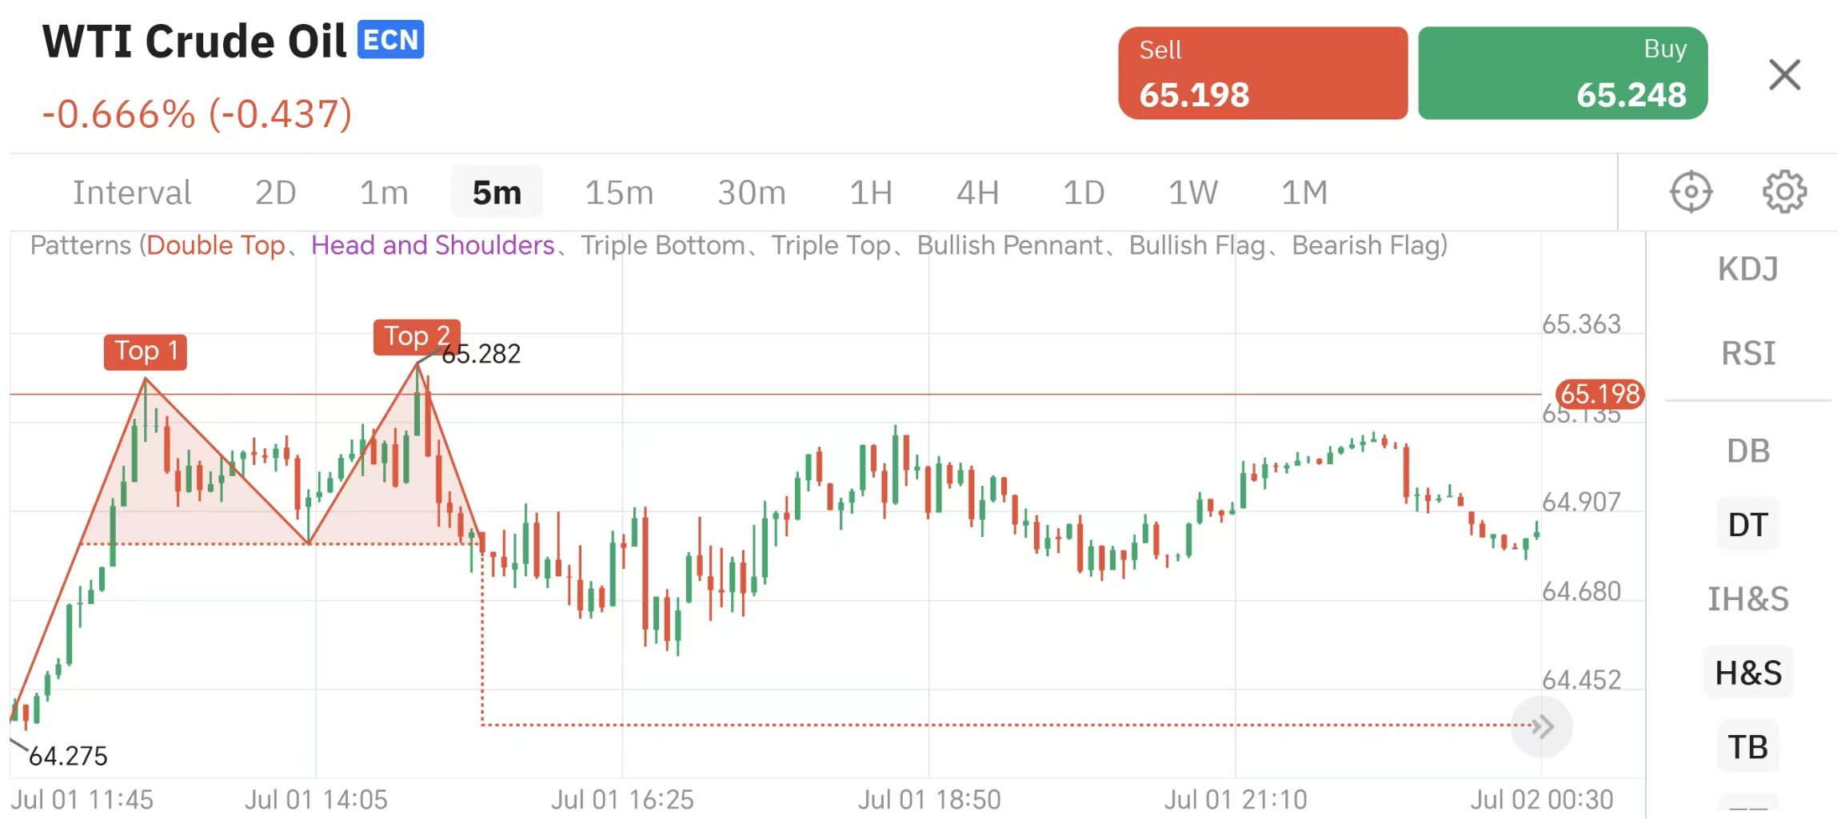The width and height of the screenshot is (1837, 819).
Task: Select the 1D interval tab
Action: tap(1083, 193)
